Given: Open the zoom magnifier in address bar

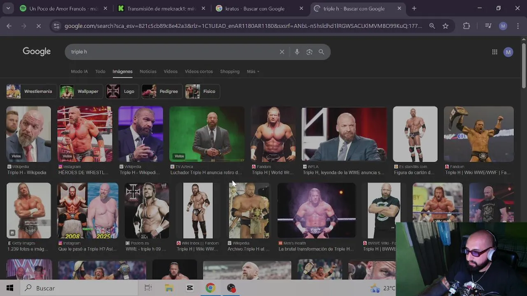Looking at the screenshot, I should [432, 26].
